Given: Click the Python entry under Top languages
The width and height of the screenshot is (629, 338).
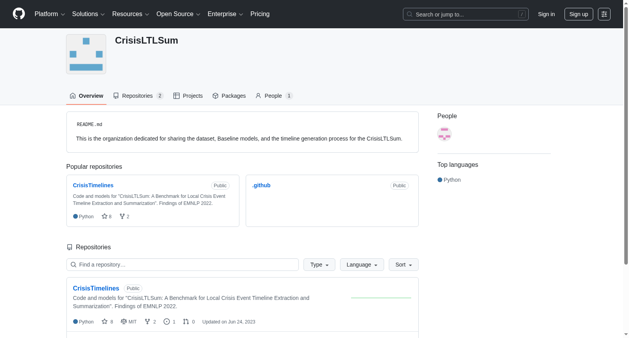Looking at the screenshot, I should [x=449, y=180].
